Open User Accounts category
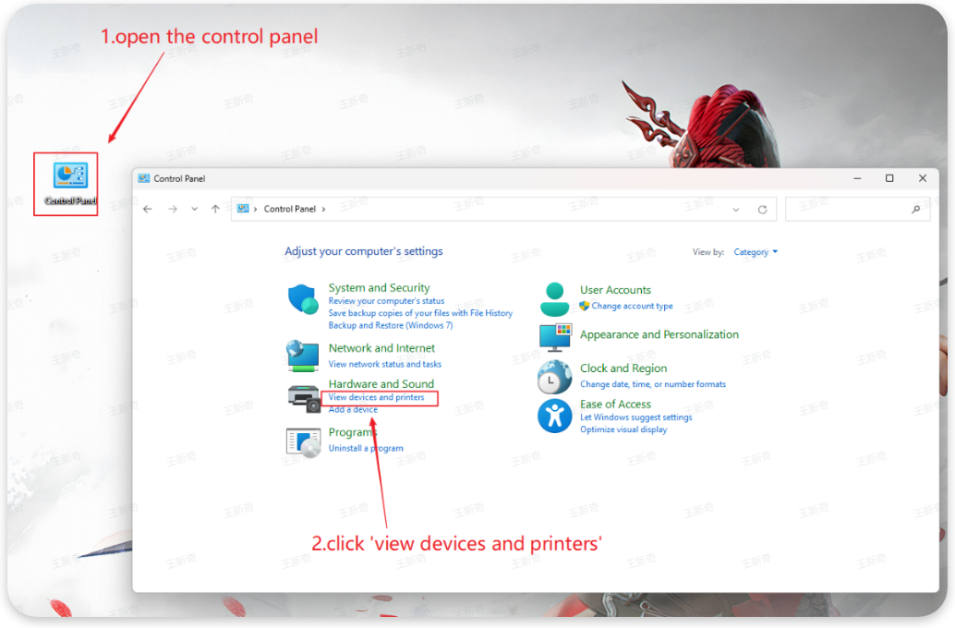 (x=615, y=290)
